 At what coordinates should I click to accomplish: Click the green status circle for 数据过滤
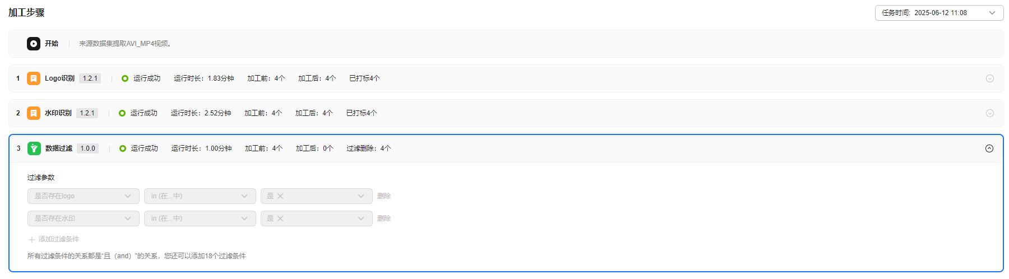point(123,148)
